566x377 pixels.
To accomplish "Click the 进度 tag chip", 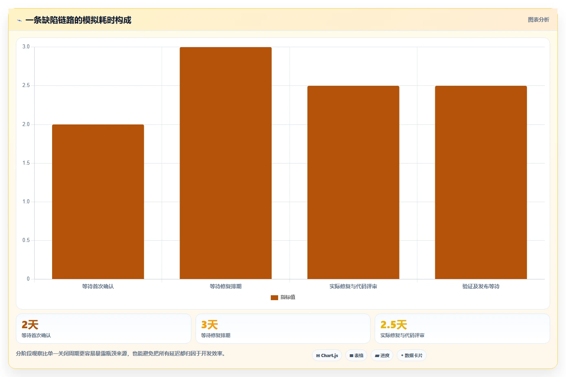I will click(382, 355).
